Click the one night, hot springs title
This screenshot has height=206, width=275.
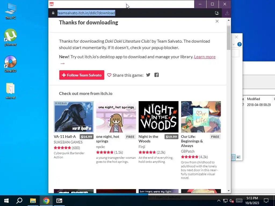(x=107, y=139)
